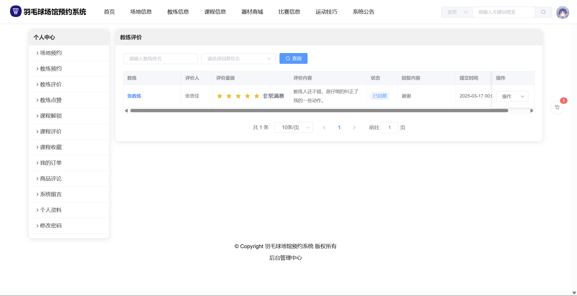577x296 pixels.
Task: Go to previous page arrow in pagination
Action: click(x=324, y=127)
